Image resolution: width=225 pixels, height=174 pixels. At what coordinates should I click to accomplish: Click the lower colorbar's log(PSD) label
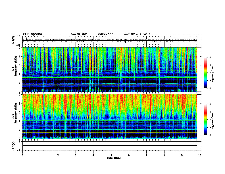tap(213, 121)
